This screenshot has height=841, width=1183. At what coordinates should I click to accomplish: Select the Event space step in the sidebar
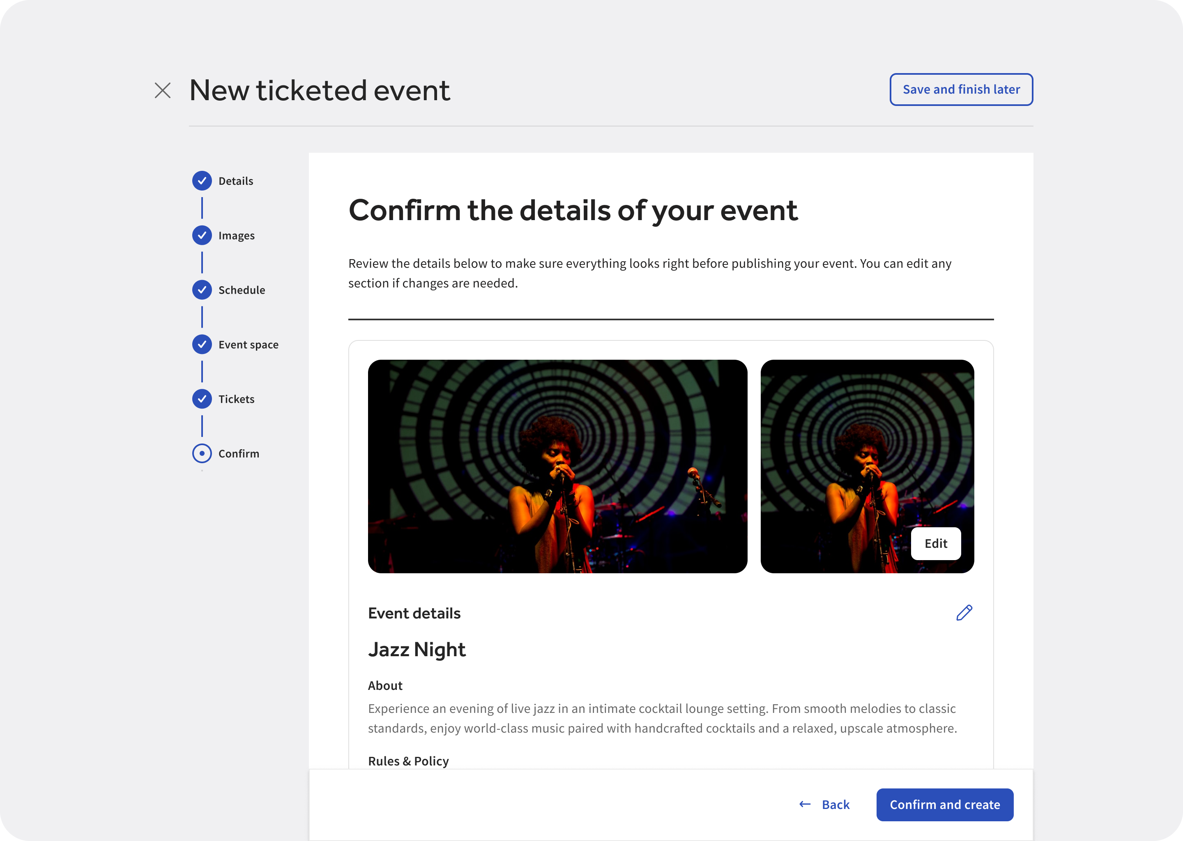tap(248, 345)
